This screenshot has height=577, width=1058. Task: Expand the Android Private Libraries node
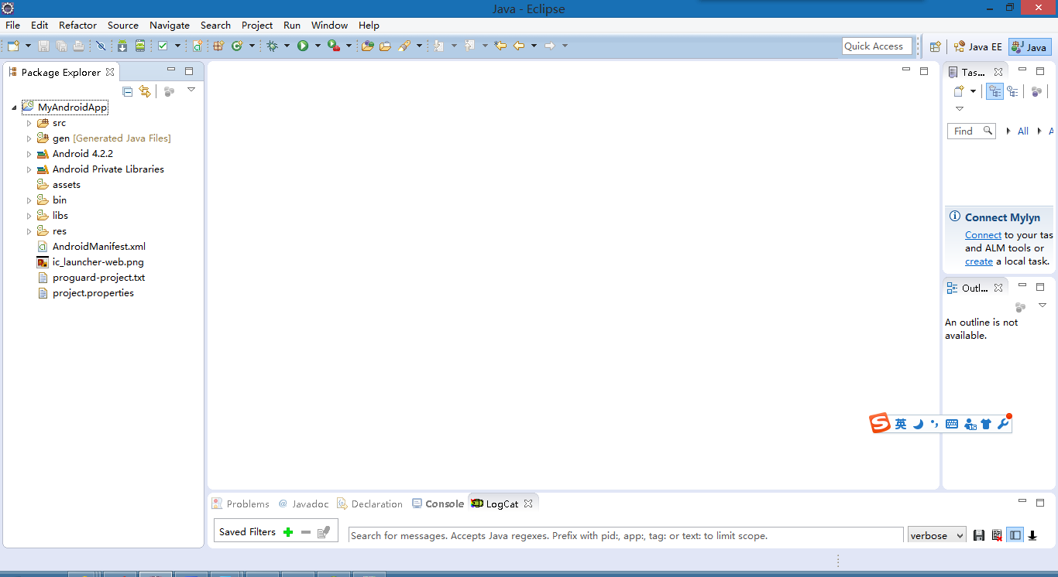pyautogui.click(x=29, y=169)
